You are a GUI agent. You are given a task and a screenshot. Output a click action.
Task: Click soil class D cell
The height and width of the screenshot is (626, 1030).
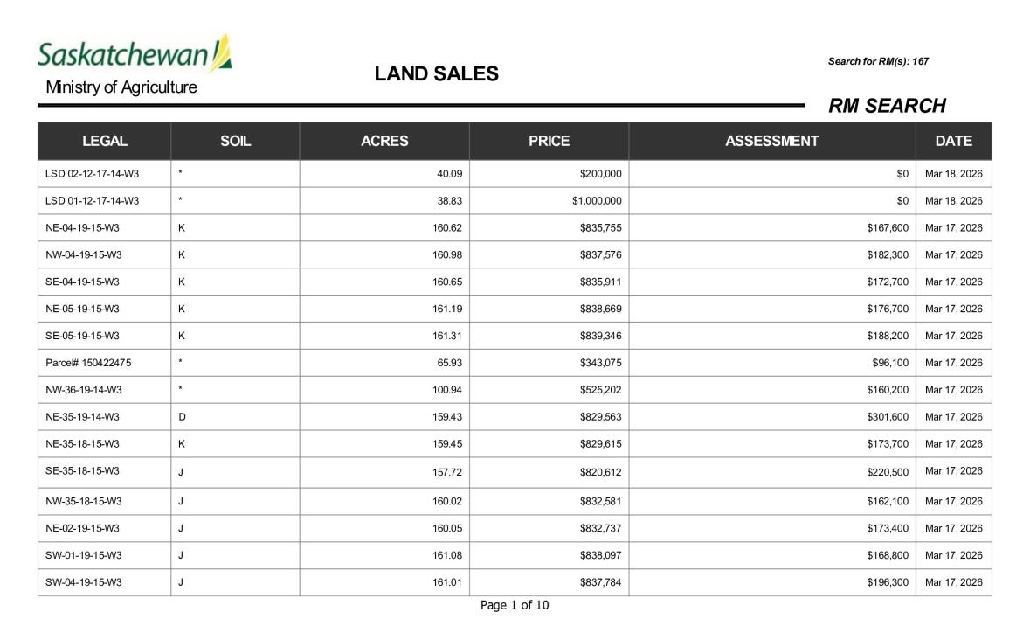click(235, 417)
